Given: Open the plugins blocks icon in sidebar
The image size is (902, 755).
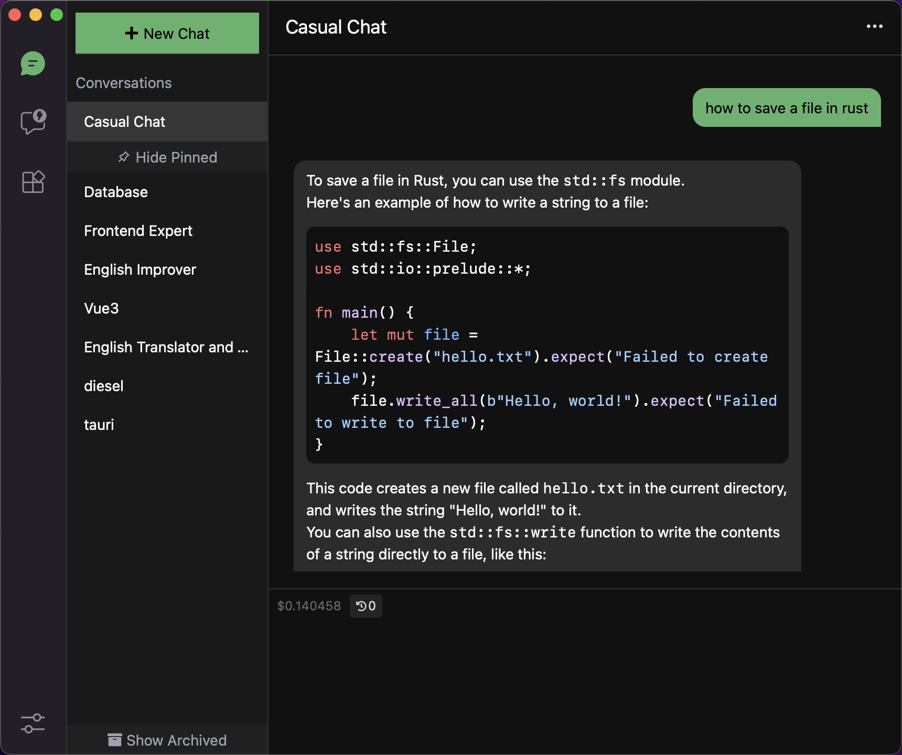Looking at the screenshot, I should pos(33,182).
